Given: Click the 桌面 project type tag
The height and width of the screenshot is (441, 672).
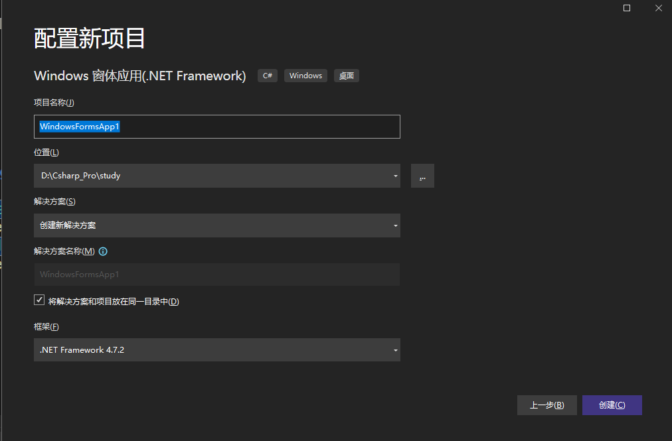Looking at the screenshot, I should [346, 76].
